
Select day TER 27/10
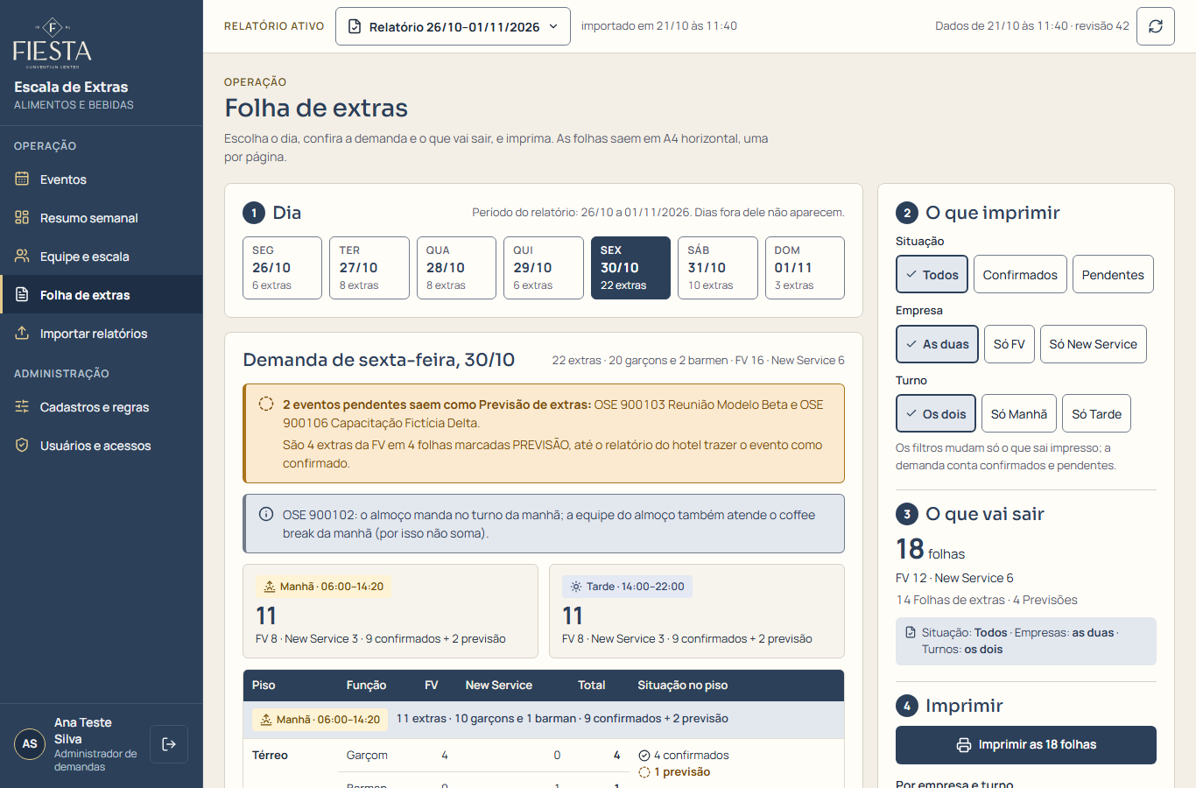tap(369, 268)
